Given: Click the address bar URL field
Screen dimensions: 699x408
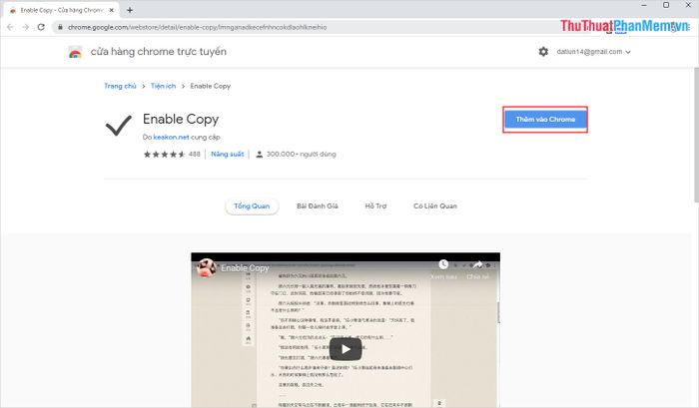Looking at the screenshot, I should tap(308, 27).
